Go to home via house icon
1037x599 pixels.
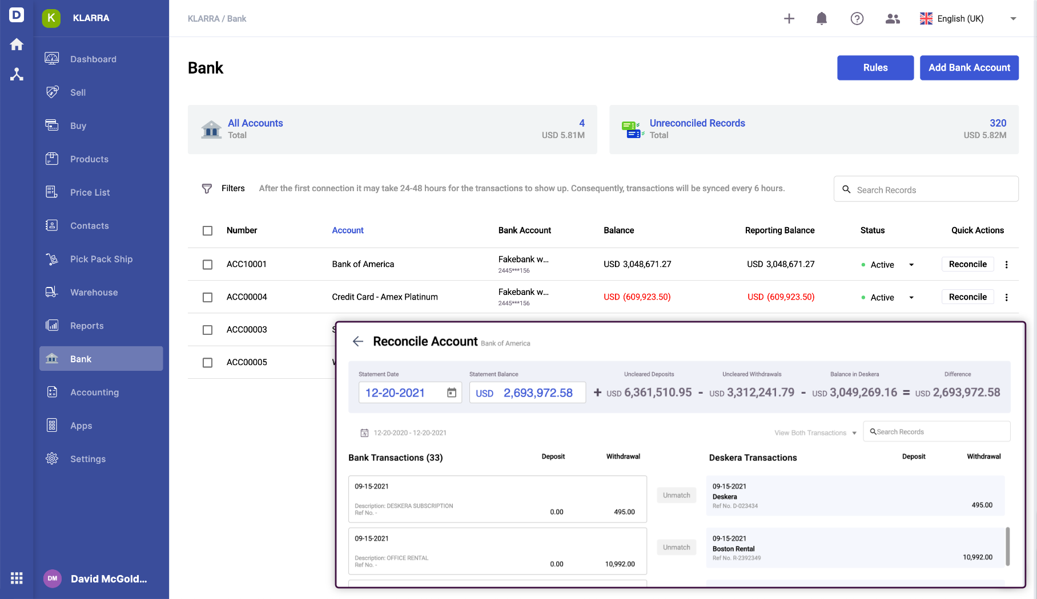(17, 44)
